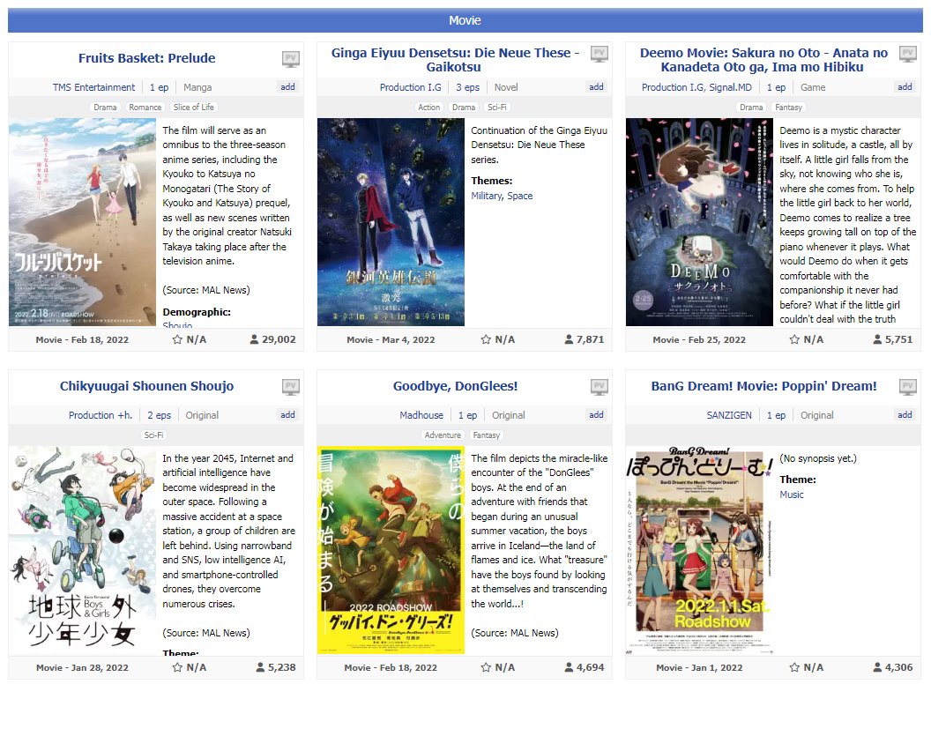Click the members icon beside 5,238
The image size is (931, 751).
click(260, 667)
